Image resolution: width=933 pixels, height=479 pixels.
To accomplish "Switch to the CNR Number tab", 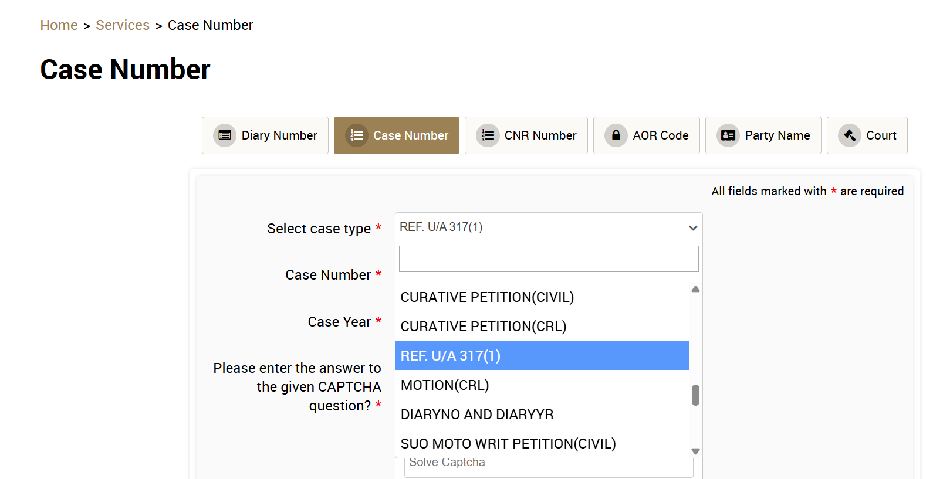I will (x=526, y=135).
